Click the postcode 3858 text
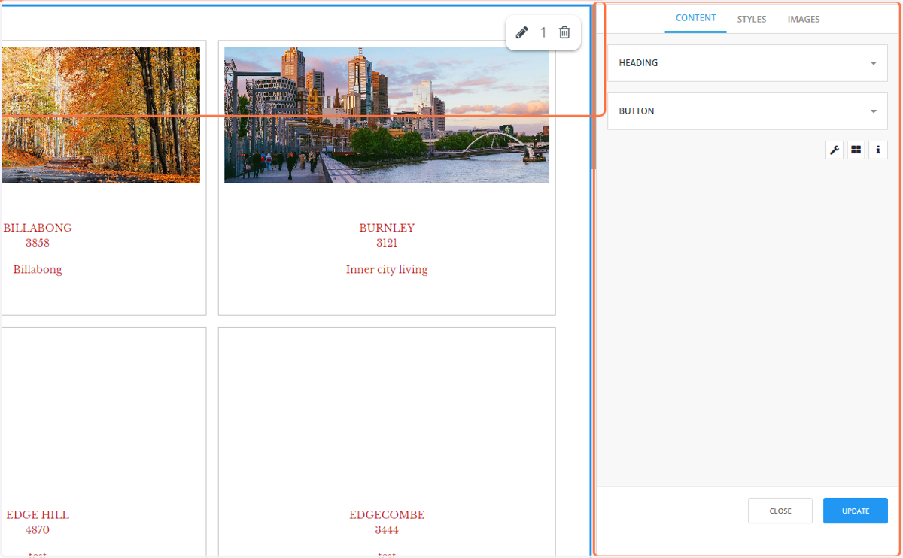Screen dimensions: 903x558 click(38, 244)
